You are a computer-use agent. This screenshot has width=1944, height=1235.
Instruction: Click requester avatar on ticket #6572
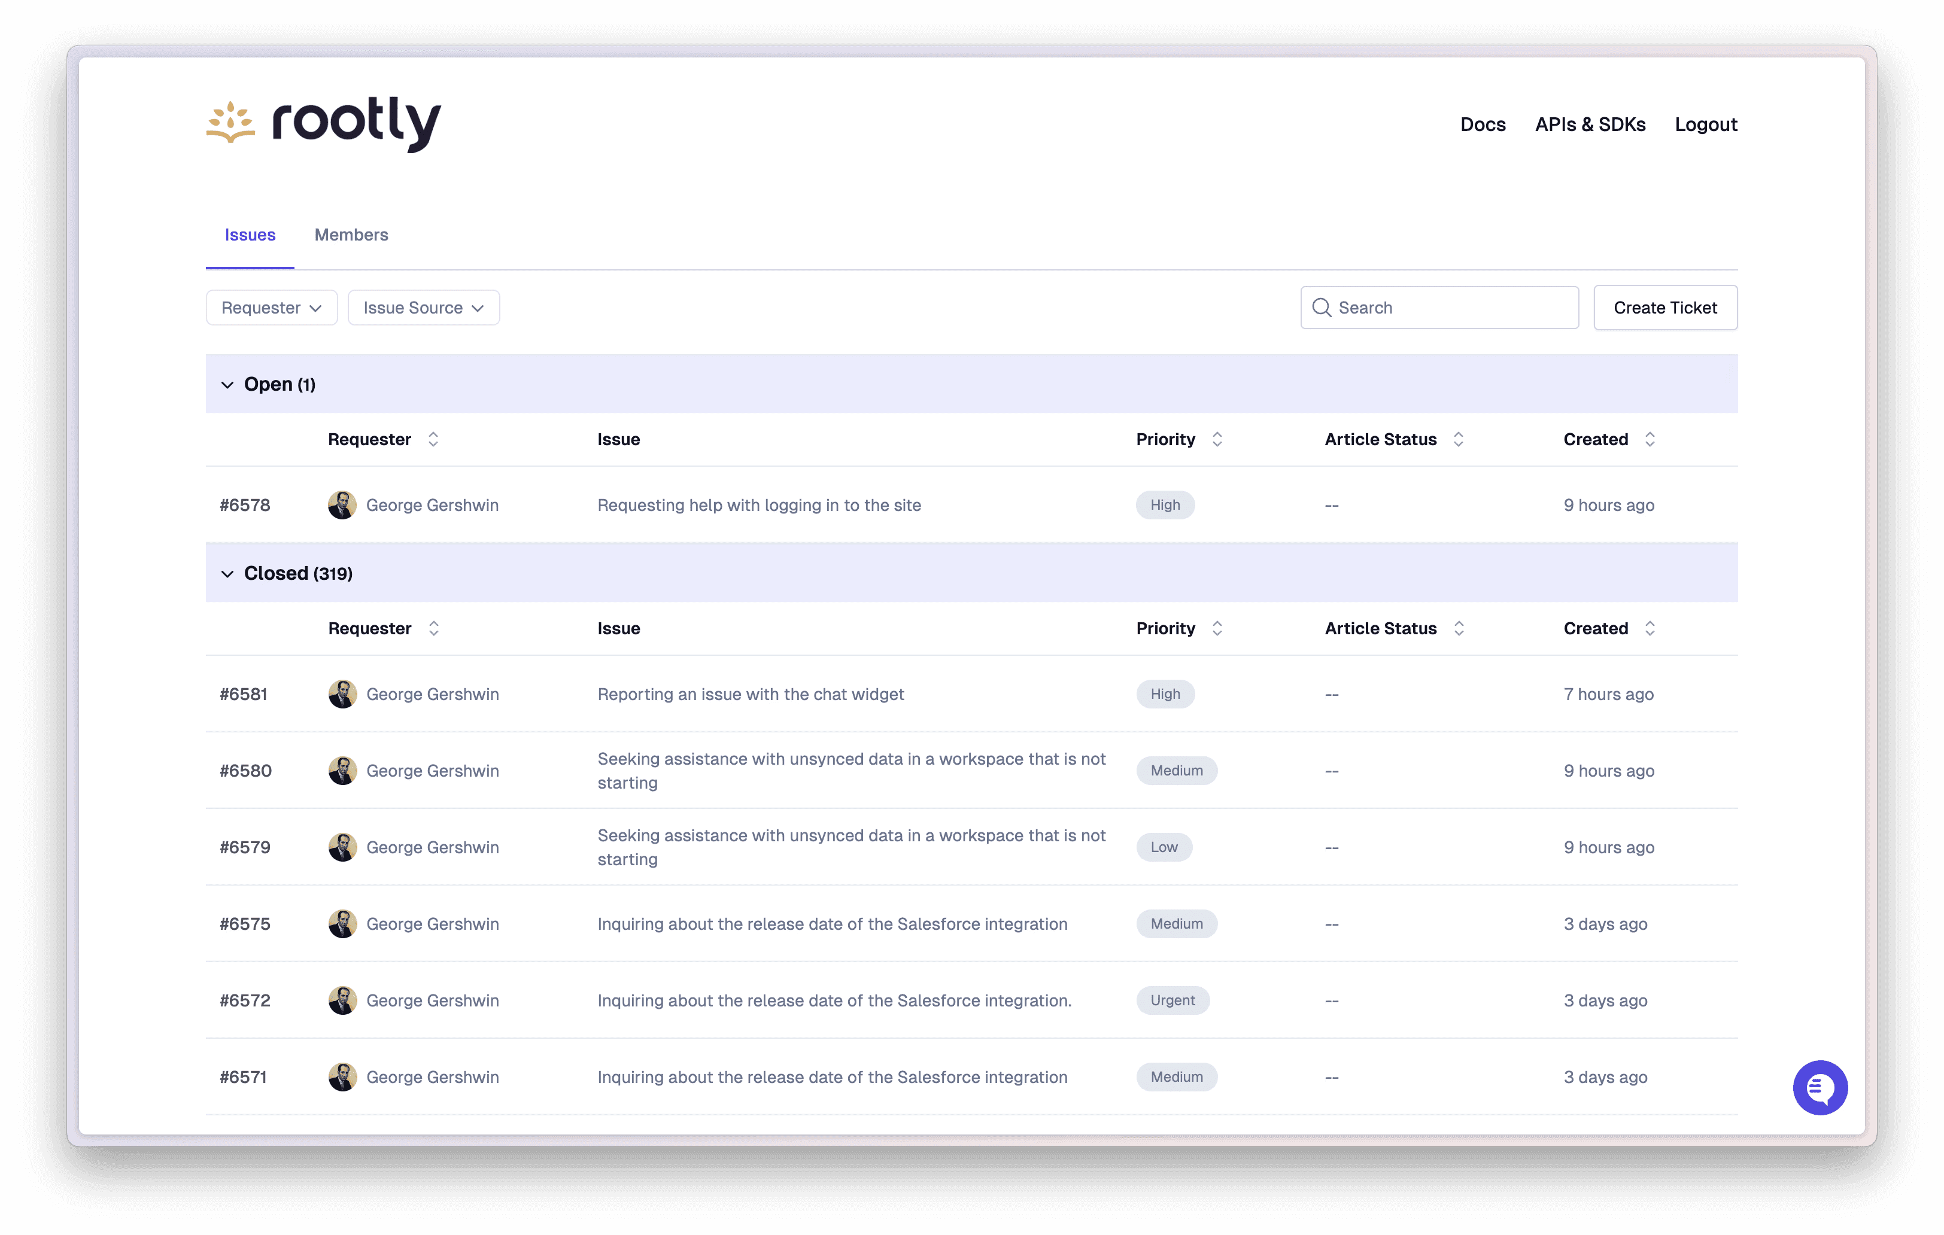[342, 1000]
